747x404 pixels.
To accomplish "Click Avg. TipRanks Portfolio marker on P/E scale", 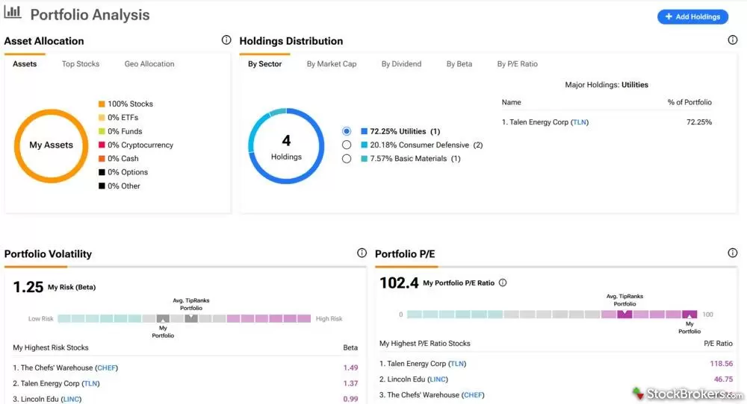I will [x=624, y=314].
